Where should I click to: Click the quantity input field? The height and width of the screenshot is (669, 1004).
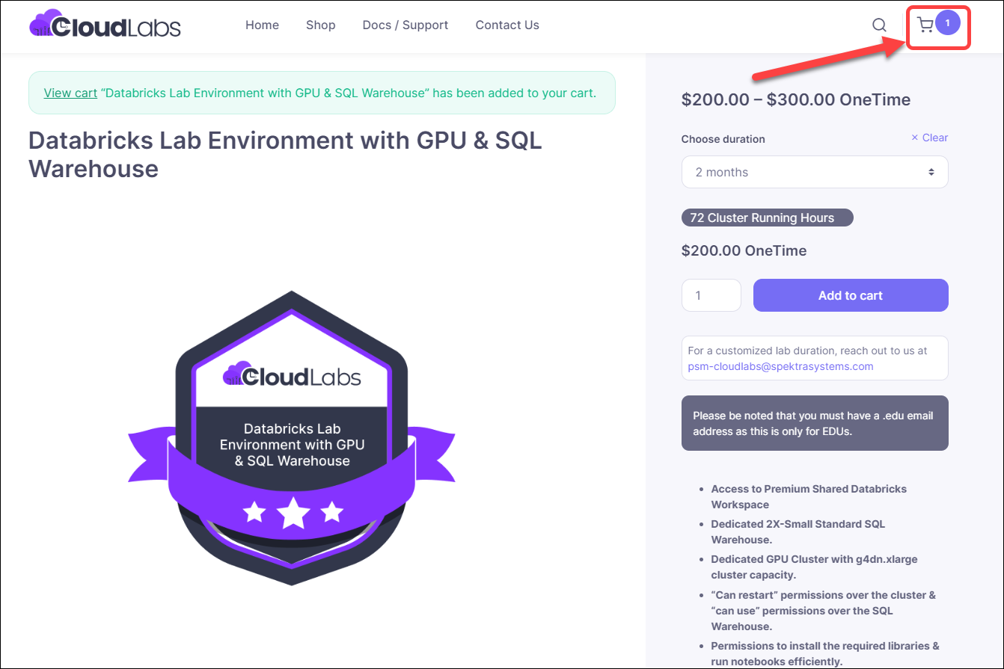click(711, 295)
